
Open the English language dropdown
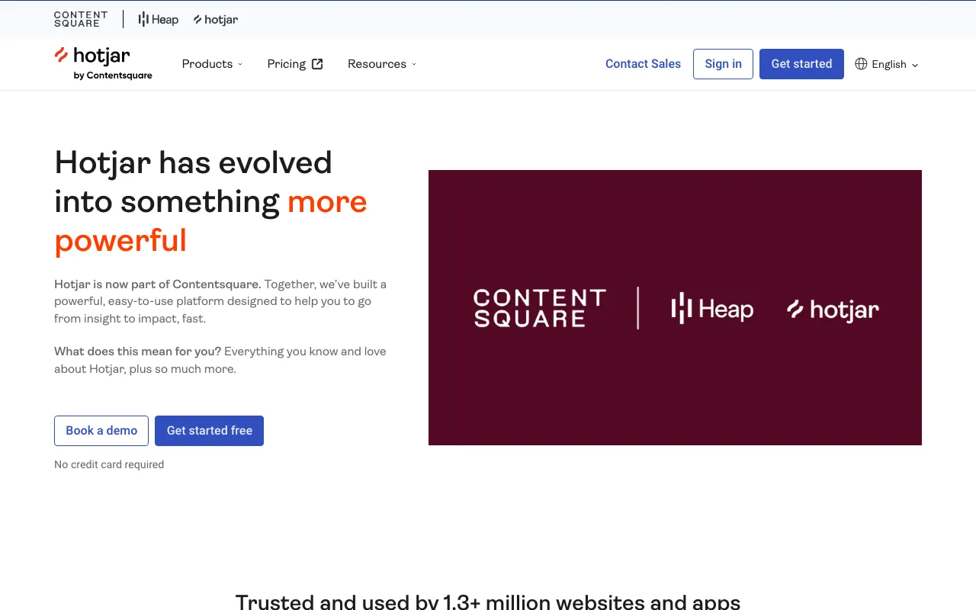tap(887, 64)
